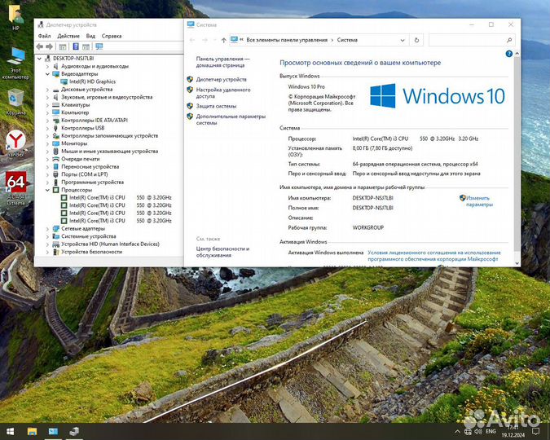Go to Панель управления домашняя страница
This screenshot has width=550, height=440.
tap(222, 62)
